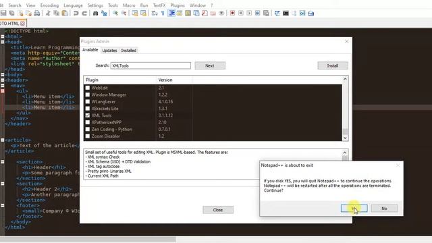Click the black console plugin icon
Screen dimensions: 432x243
tap(286, 13)
